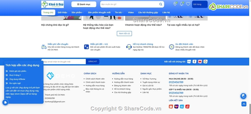Click the Miễn phí vận chuyển heading
This screenshot has height=114, width=251.
tap(58, 44)
